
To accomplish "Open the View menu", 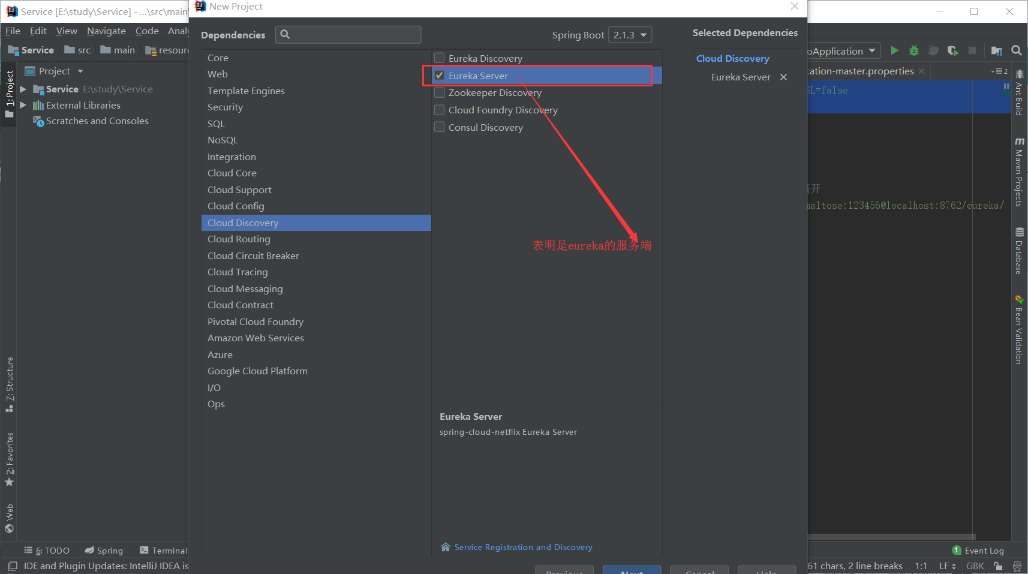I will point(67,31).
